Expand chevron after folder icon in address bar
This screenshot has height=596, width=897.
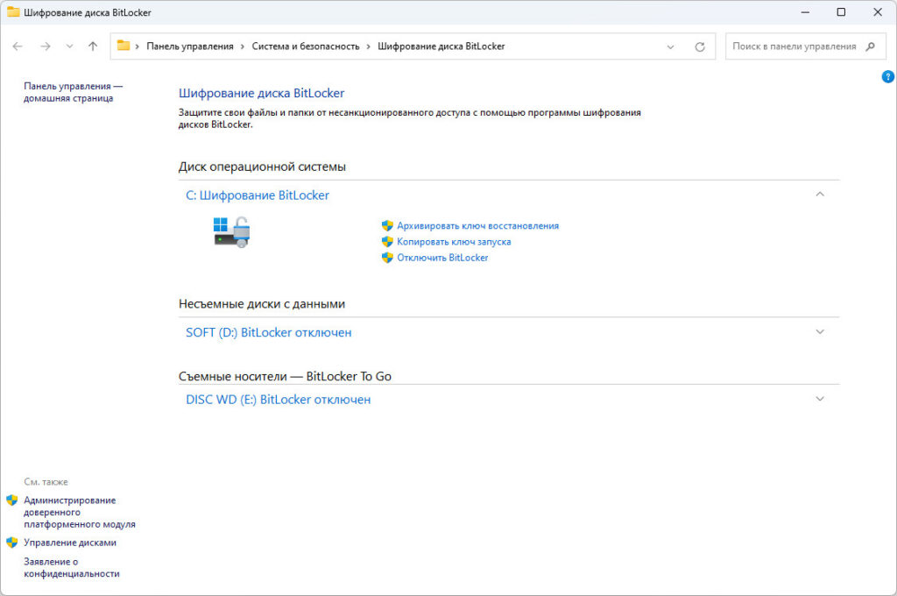pos(138,47)
